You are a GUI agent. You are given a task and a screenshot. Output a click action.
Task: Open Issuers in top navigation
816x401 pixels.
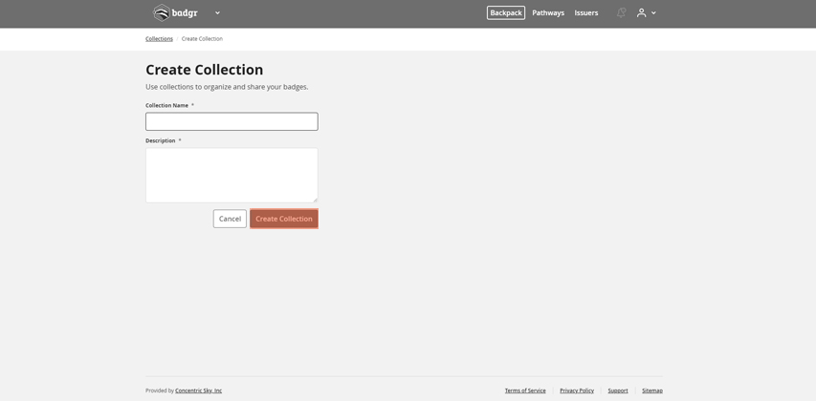pos(586,13)
